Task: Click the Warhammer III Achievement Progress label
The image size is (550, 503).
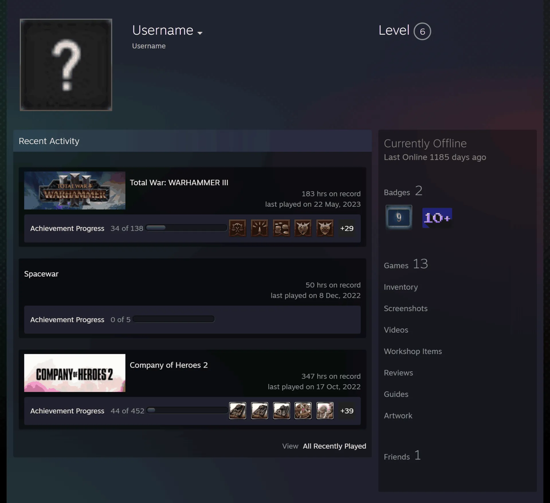Action: coord(67,228)
